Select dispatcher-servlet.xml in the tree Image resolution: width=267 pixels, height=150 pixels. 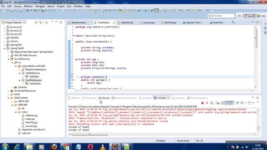pos(33,130)
